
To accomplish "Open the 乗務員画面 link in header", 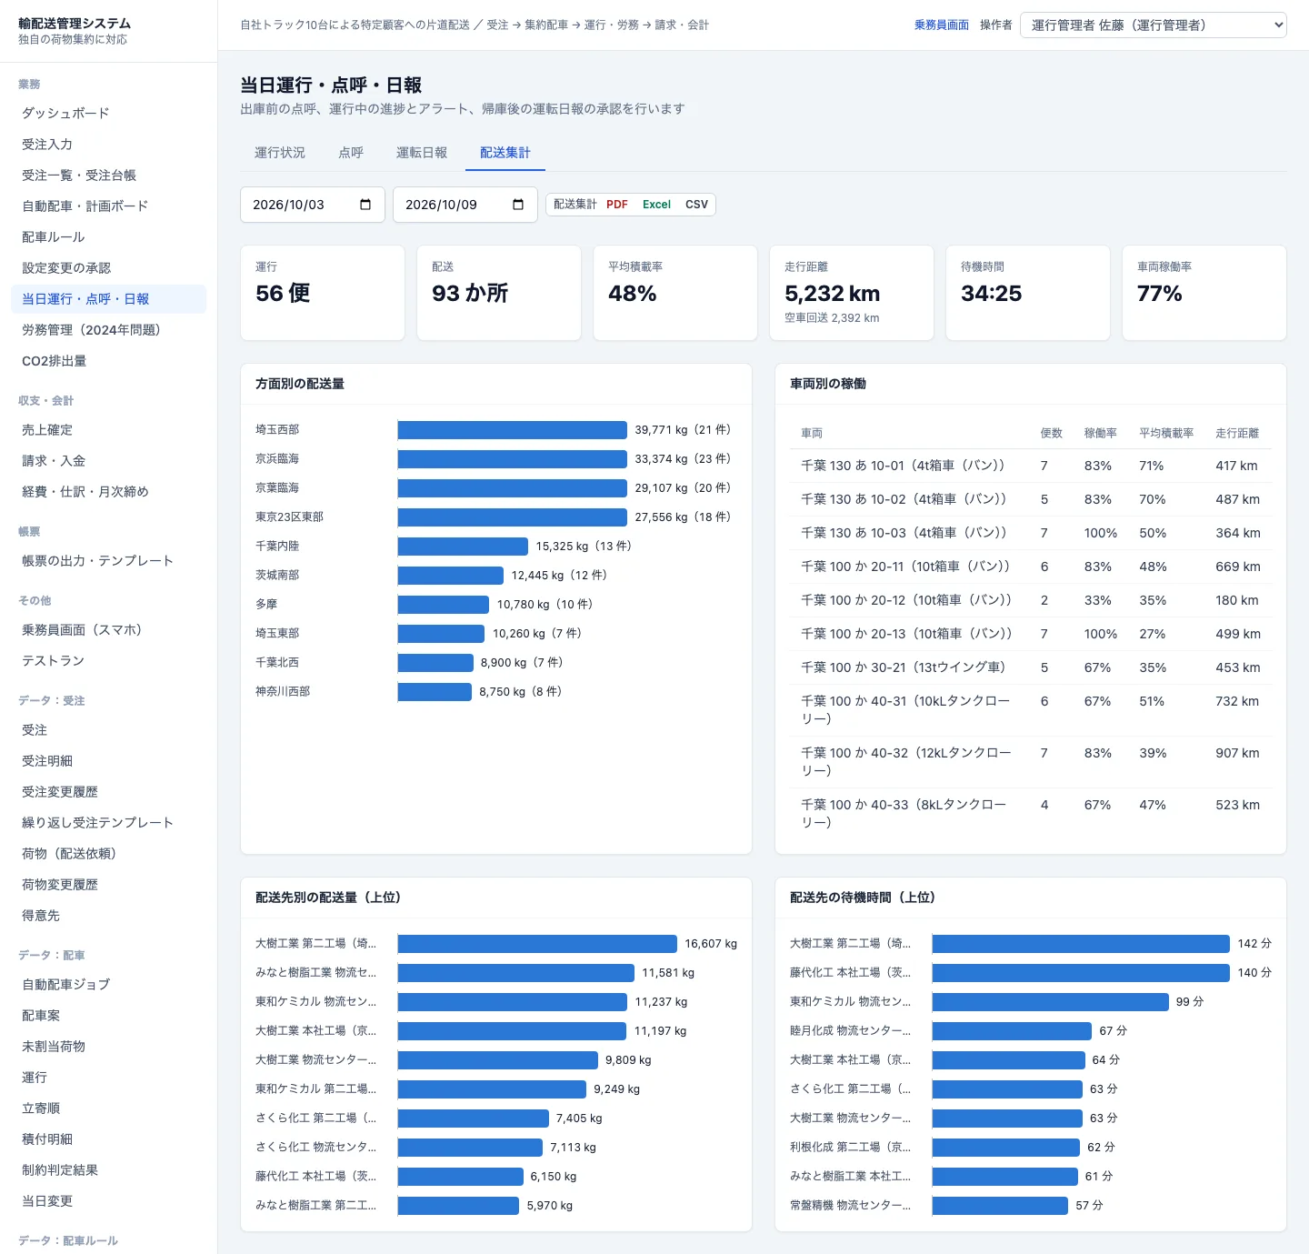I will tap(942, 25).
